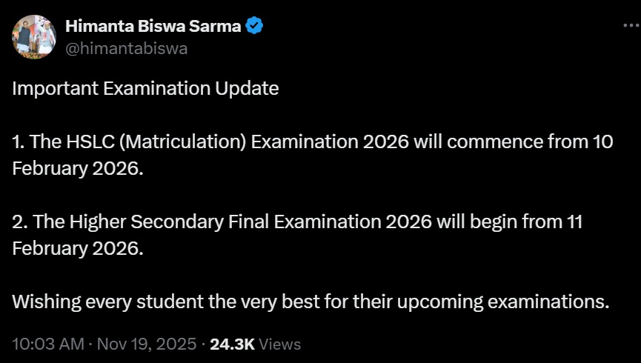The height and width of the screenshot is (363, 641).
Task: Click 'February 2026.' below the Higher Secondary line
Action: (76, 247)
